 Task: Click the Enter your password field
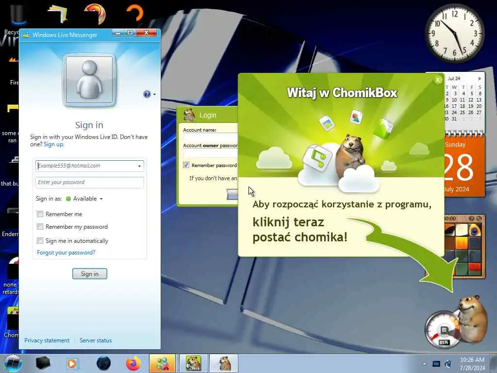(90, 183)
